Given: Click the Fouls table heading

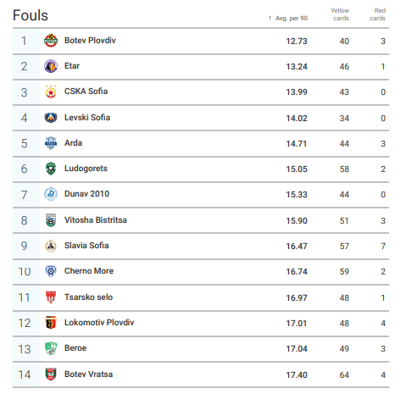Looking at the screenshot, I should pyautogui.click(x=31, y=15).
